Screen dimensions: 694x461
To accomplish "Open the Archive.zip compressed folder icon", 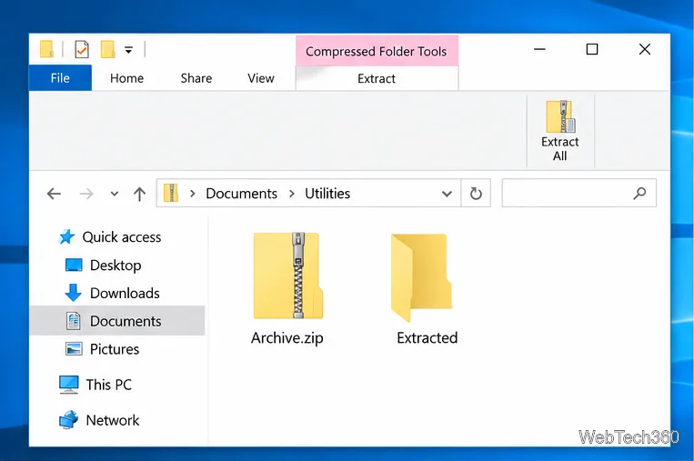I will pos(288,276).
